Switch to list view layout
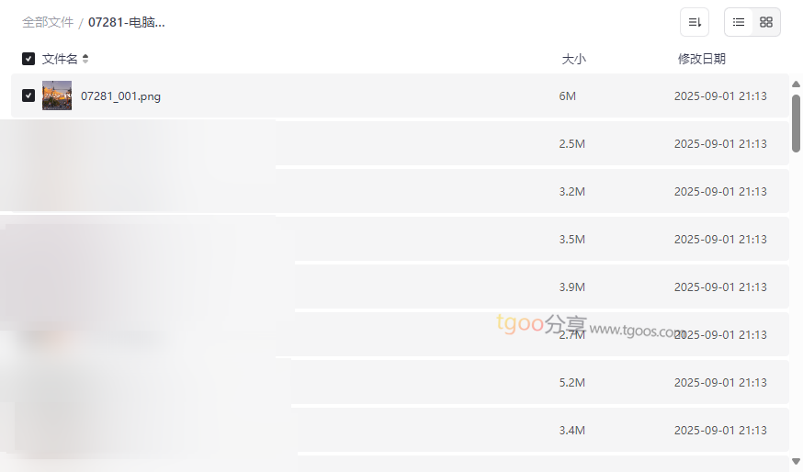Viewport: 803px width, 472px height. click(739, 22)
